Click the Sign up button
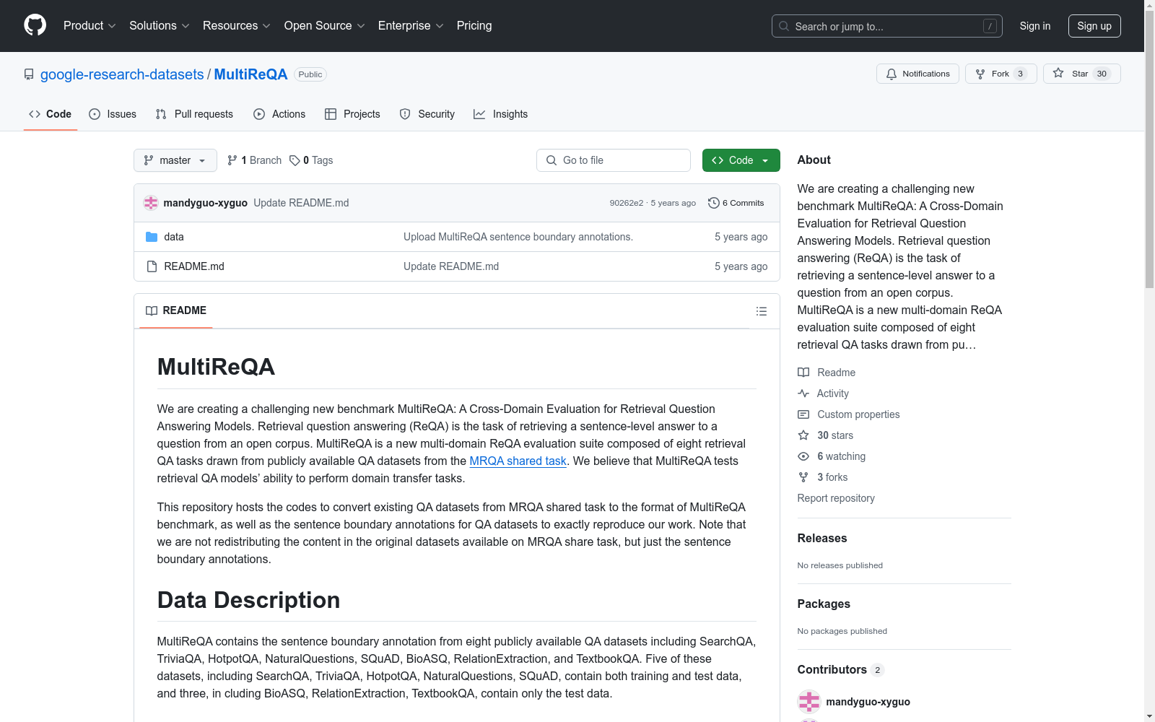 (1094, 26)
